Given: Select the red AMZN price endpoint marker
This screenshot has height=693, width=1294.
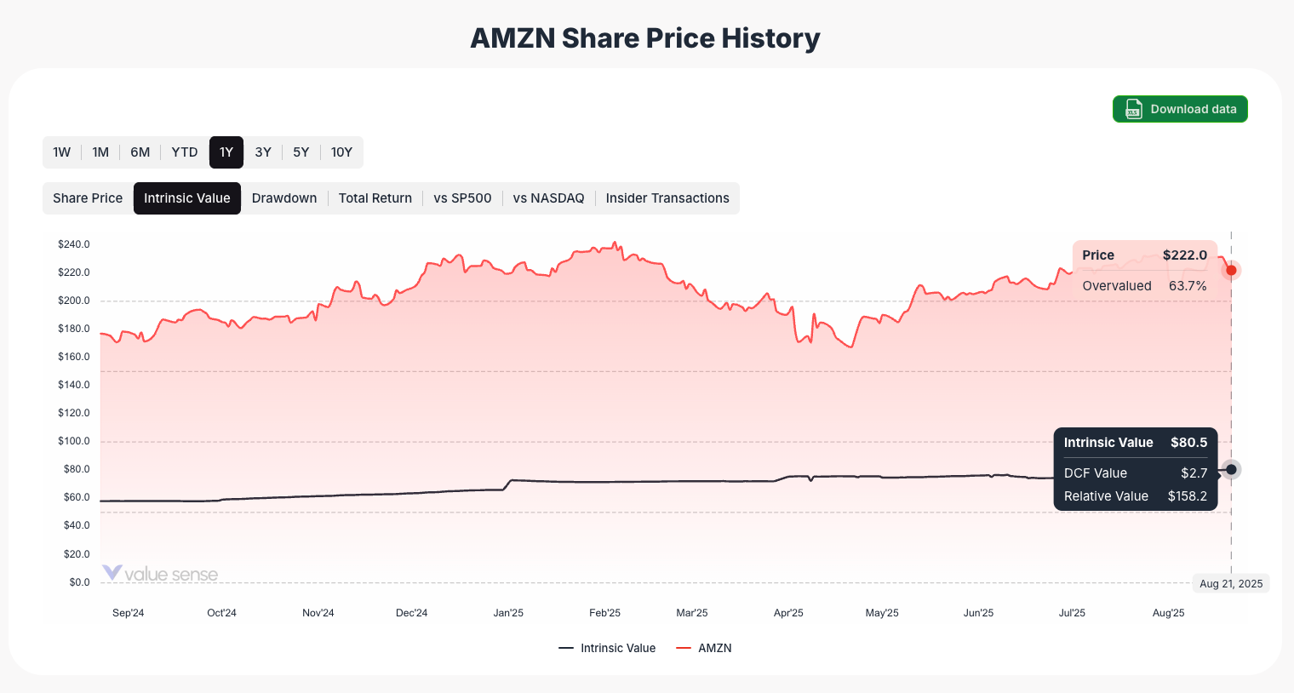Looking at the screenshot, I should pyautogui.click(x=1231, y=270).
